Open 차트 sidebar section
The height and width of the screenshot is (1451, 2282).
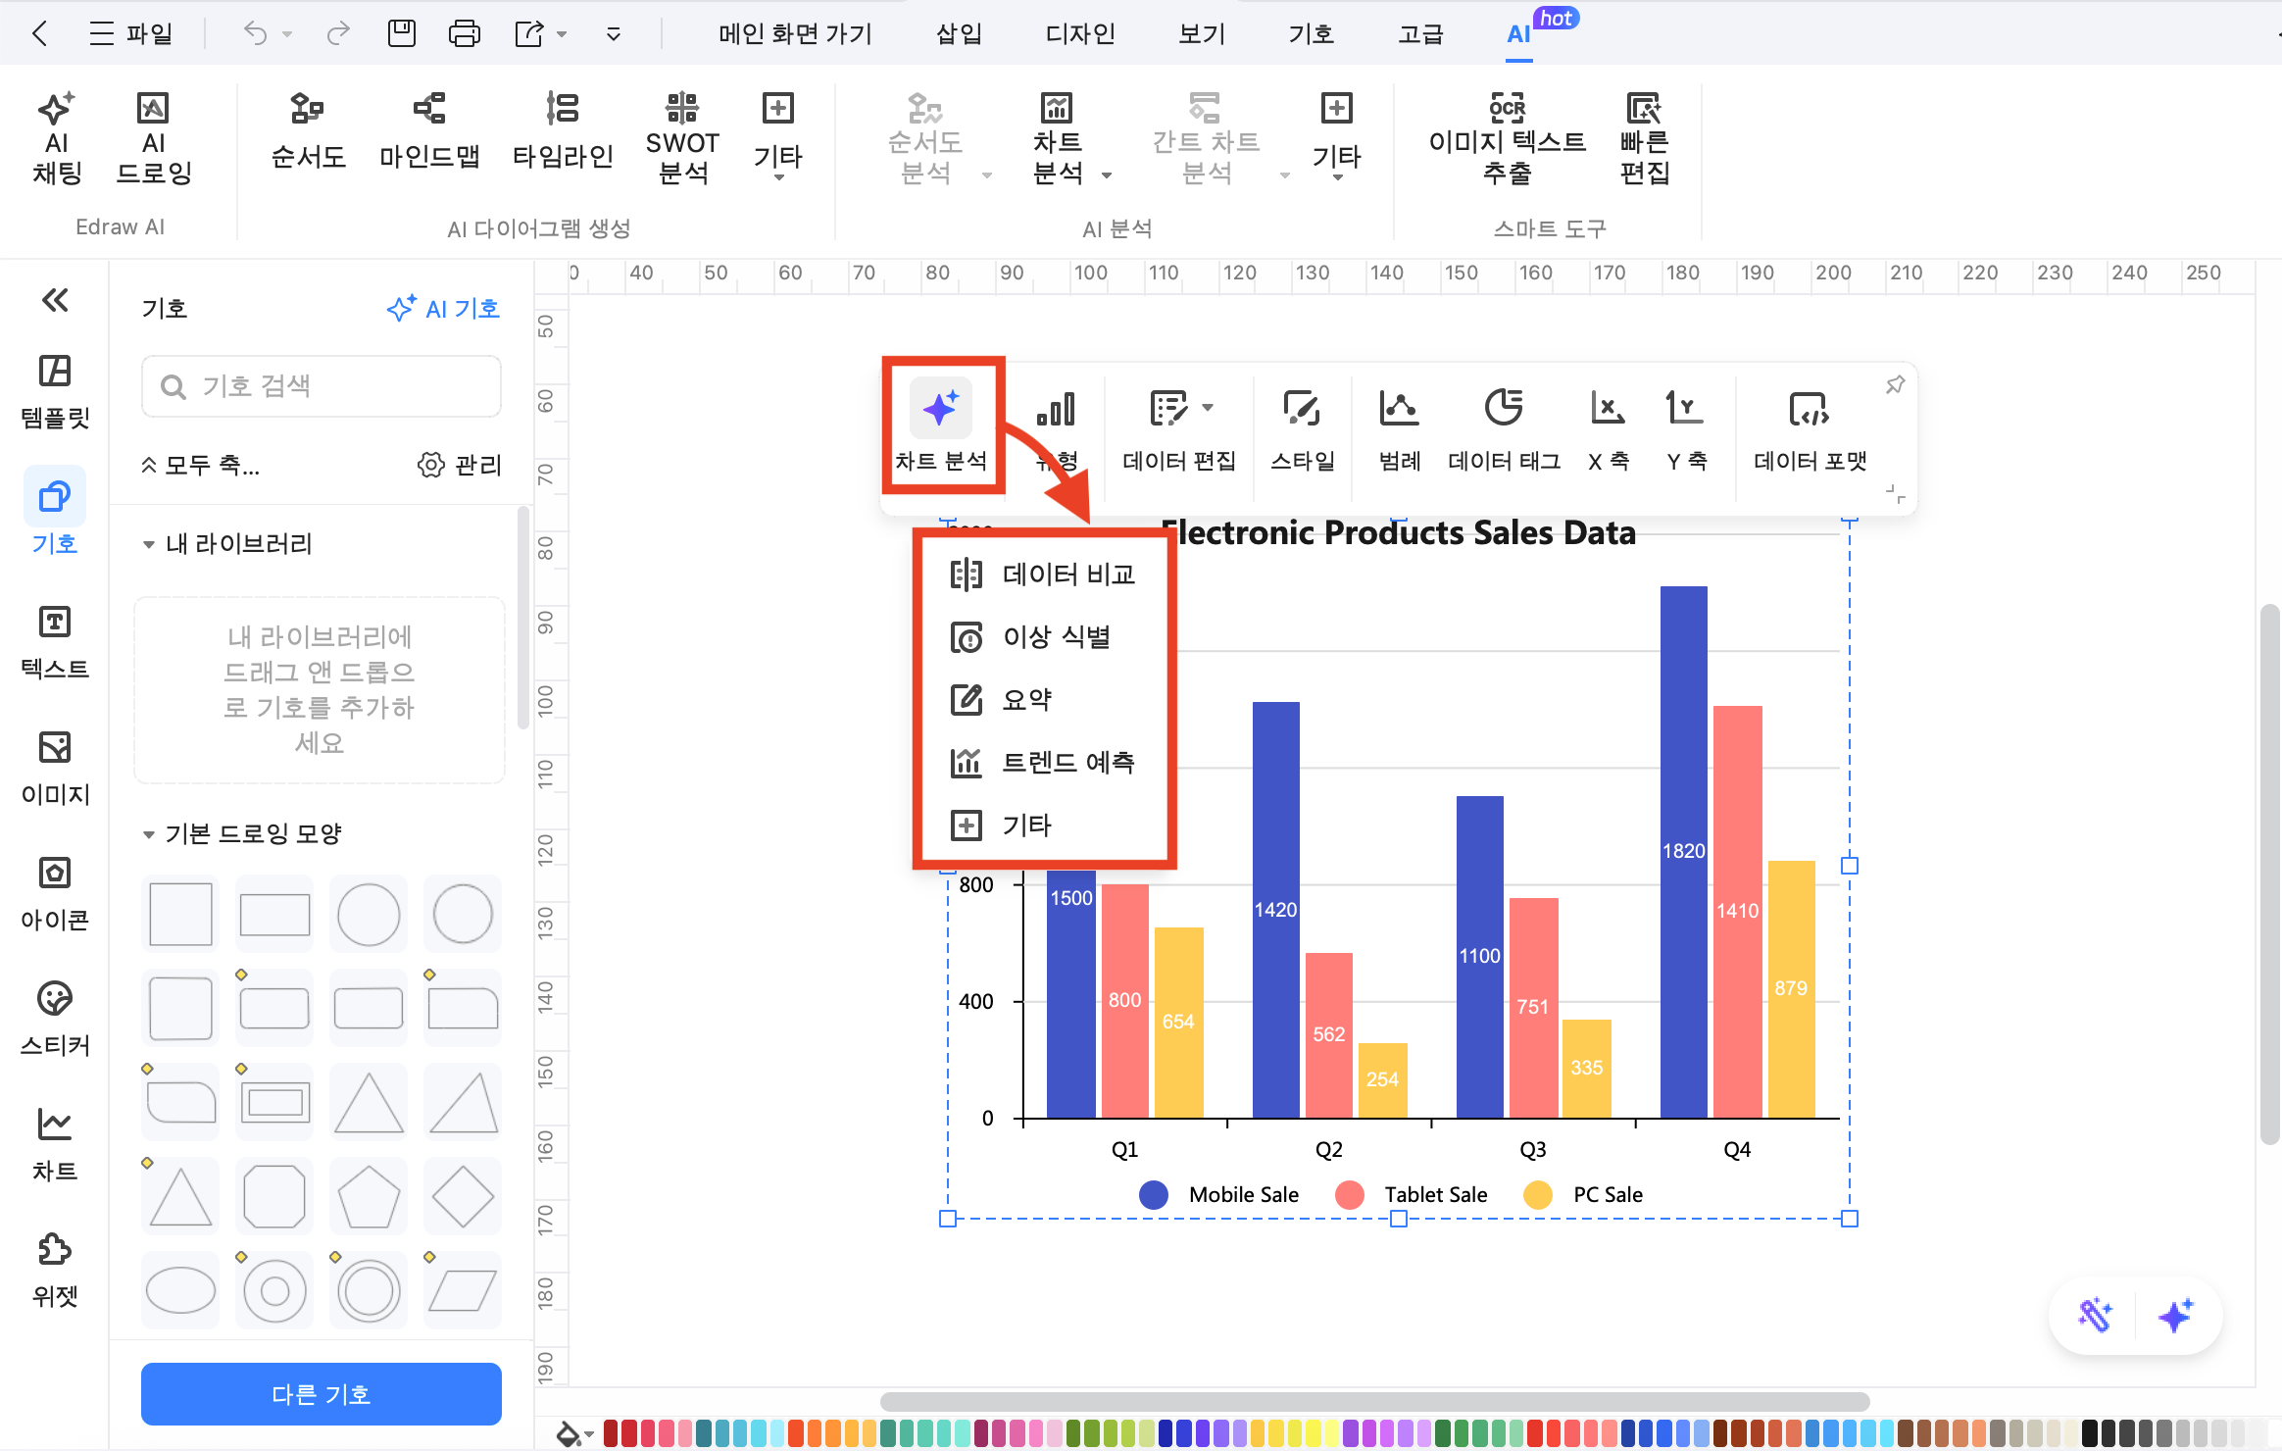55,1143
